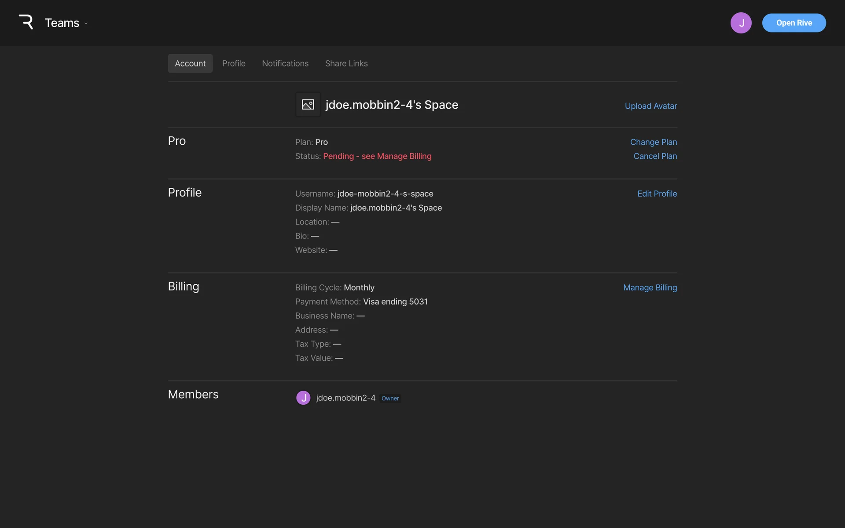Click the Manage Billing link
Image resolution: width=845 pixels, height=528 pixels.
pos(650,287)
